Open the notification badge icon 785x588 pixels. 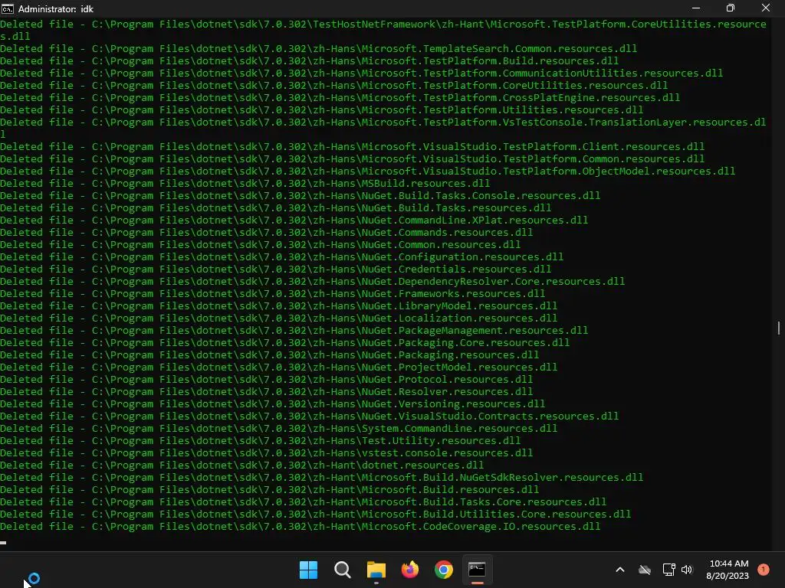764,569
